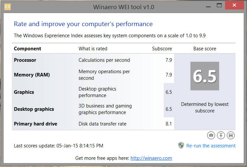
Task: Click 'Desktop graphics performance' description
Action: (97, 92)
